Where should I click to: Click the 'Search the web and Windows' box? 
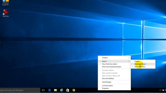20,90
